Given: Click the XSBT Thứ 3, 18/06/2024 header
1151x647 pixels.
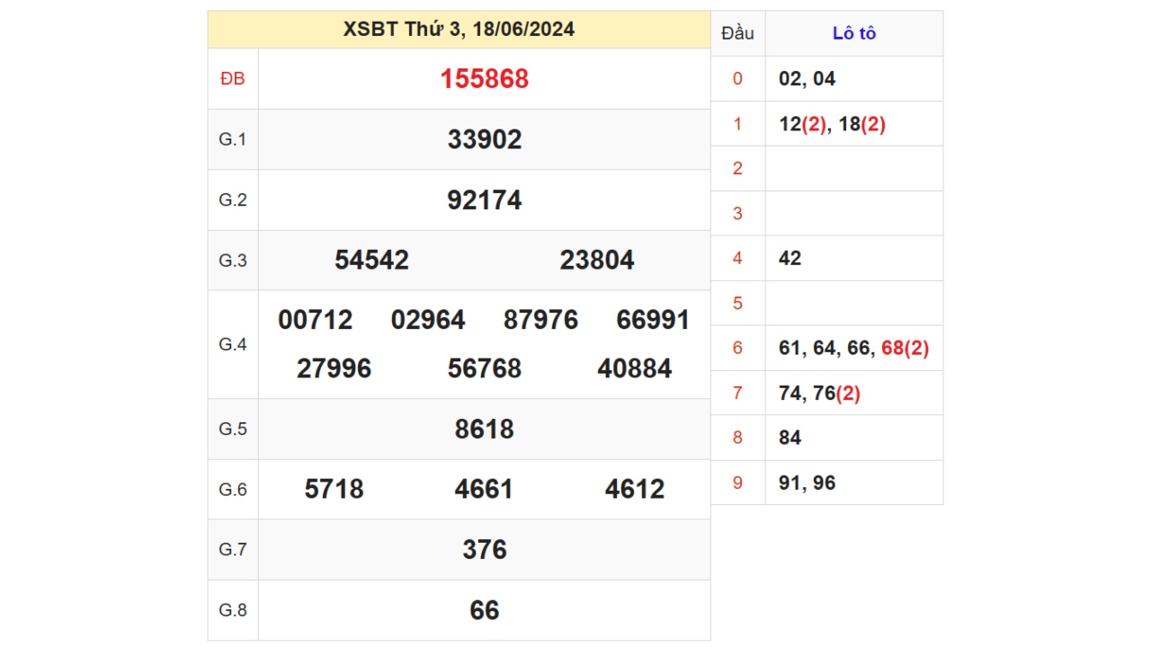Looking at the screenshot, I should (459, 30).
